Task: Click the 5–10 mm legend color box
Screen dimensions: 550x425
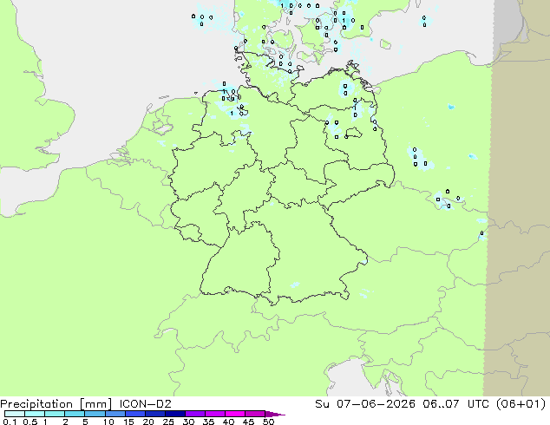Action: 95,414
